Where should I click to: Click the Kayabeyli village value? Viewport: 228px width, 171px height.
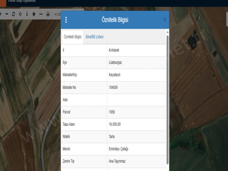114,75
